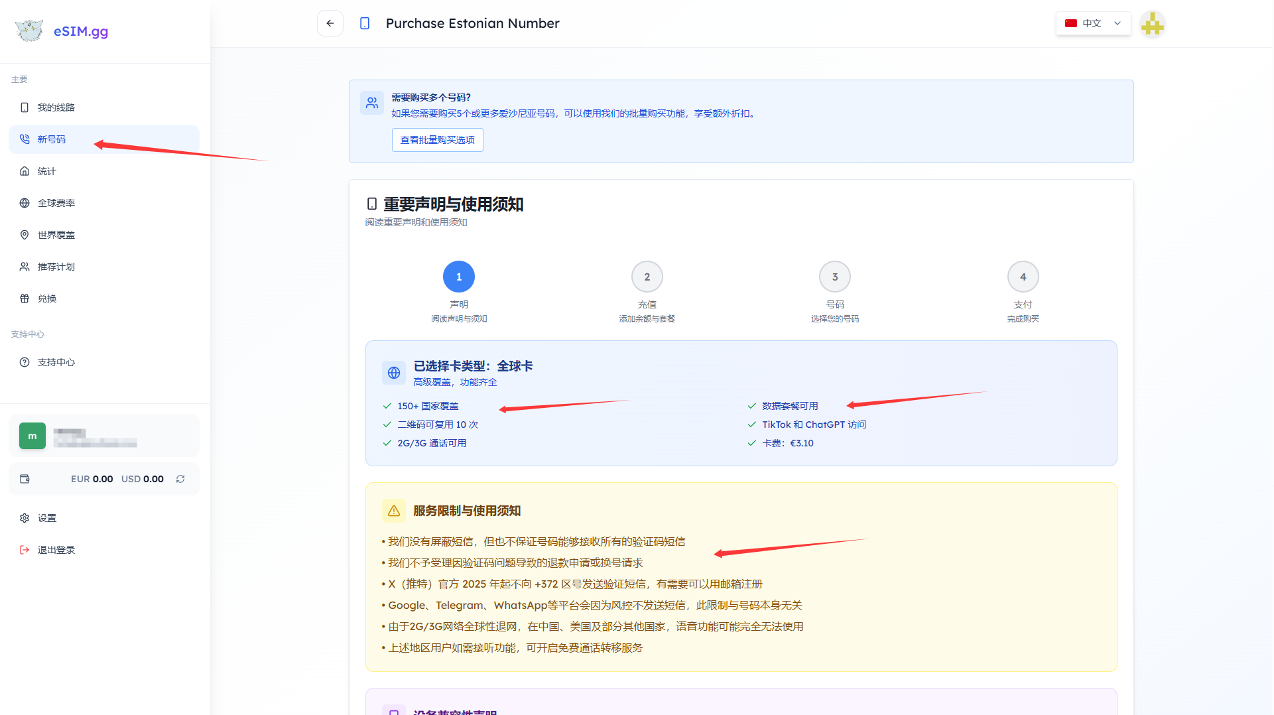Open 设置 settings page

click(x=47, y=518)
